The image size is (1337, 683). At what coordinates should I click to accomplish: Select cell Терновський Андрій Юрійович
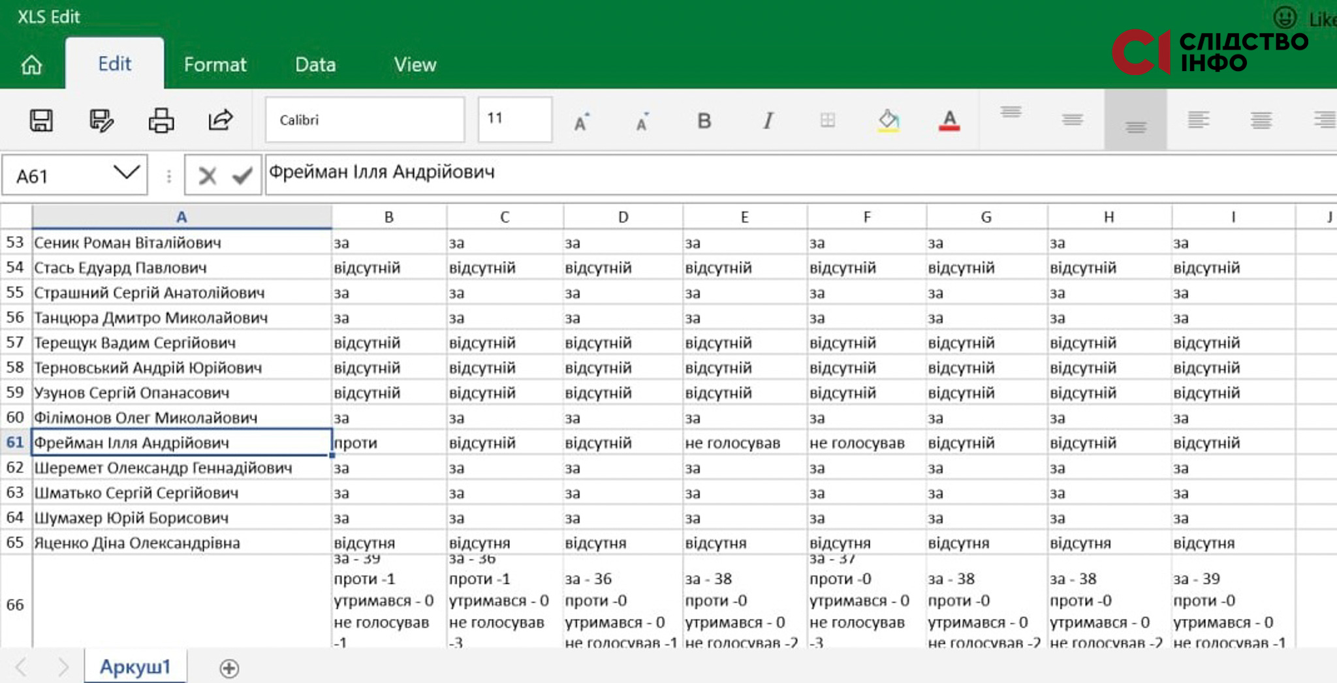182,367
